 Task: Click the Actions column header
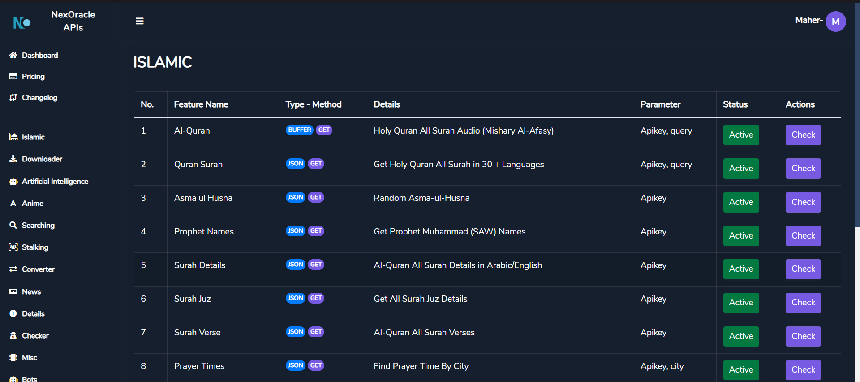[x=800, y=104]
